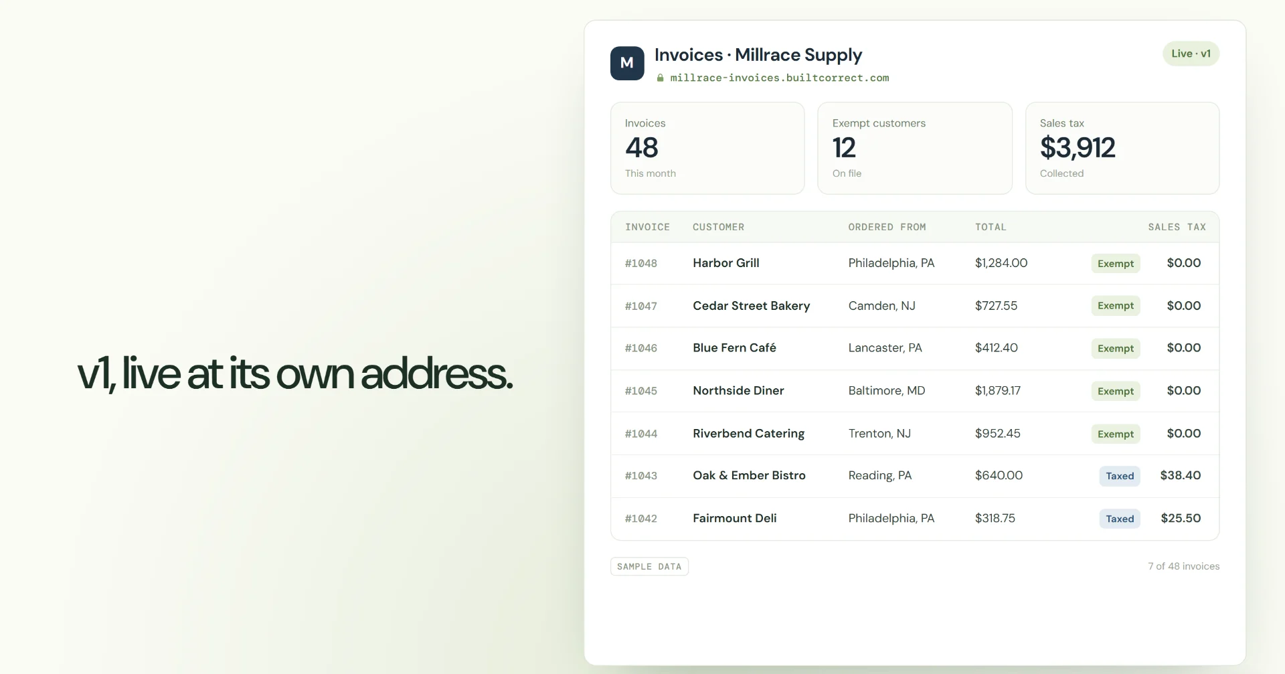
Task: Select customer Oak & Ember Bistro
Action: pos(749,476)
